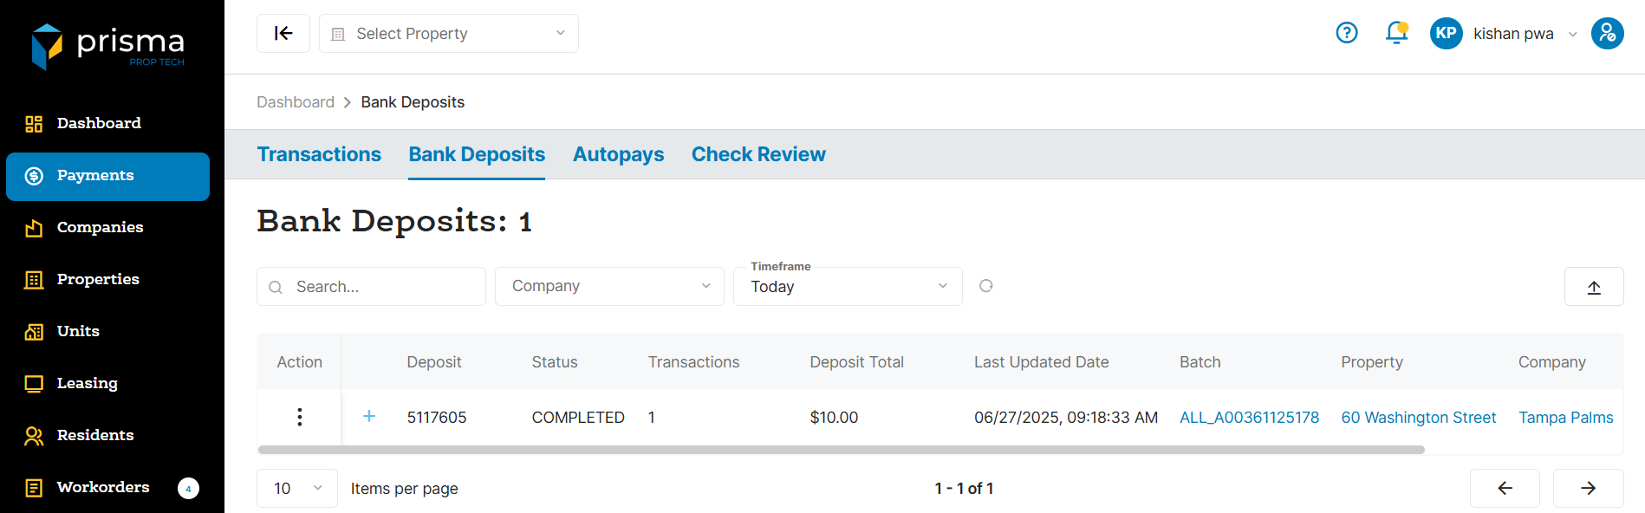
Task: Collapse the sidebar with the arrow icon
Action: (x=283, y=34)
